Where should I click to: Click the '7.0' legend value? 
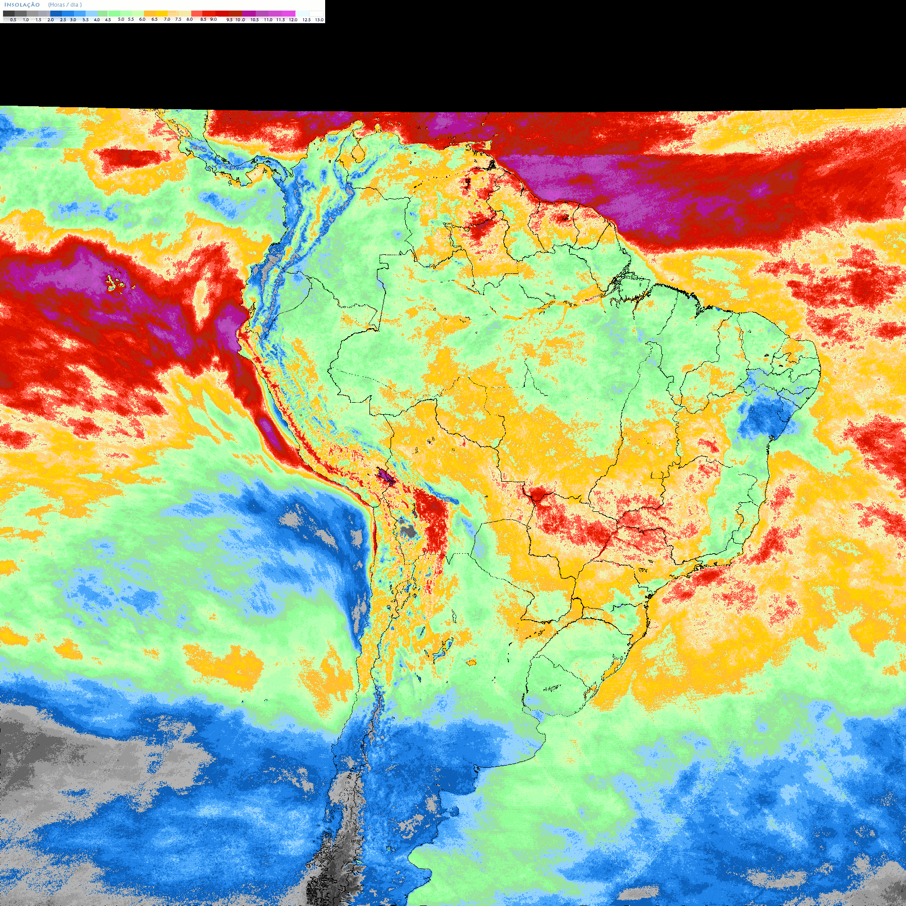(167, 19)
